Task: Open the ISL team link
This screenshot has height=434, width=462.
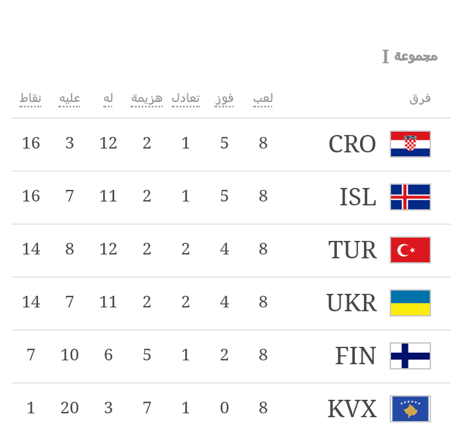Action: (358, 197)
